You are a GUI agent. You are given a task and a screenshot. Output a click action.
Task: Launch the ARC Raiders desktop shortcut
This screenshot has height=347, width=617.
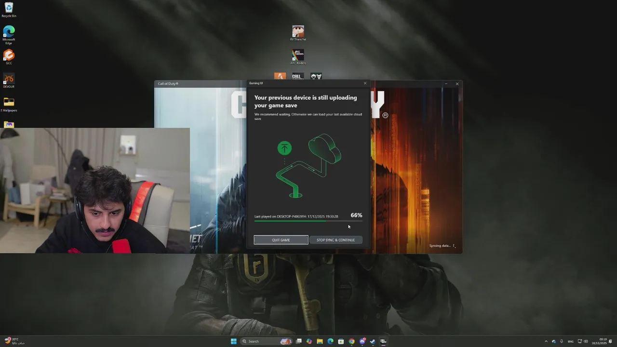[x=298, y=57]
